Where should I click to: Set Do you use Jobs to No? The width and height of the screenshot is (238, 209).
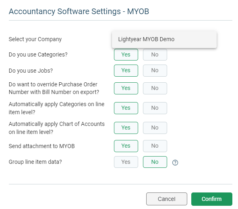point(155,71)
